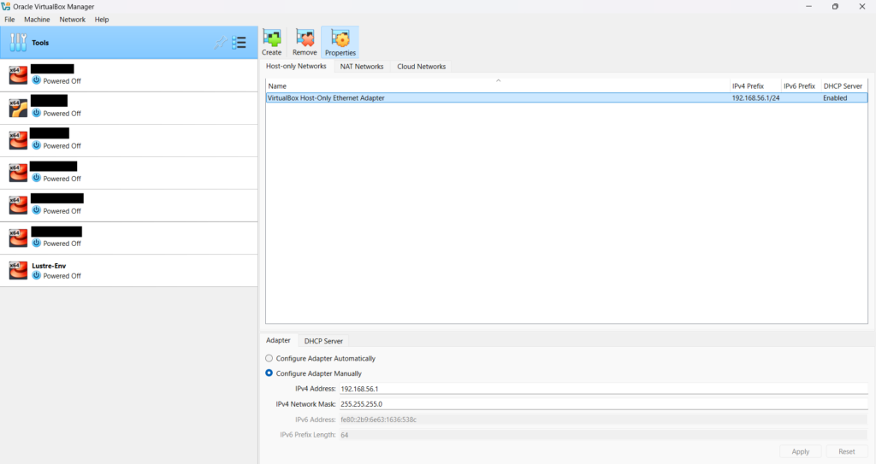
Task: Click the Tools pin icon
Action: [220, 42]
